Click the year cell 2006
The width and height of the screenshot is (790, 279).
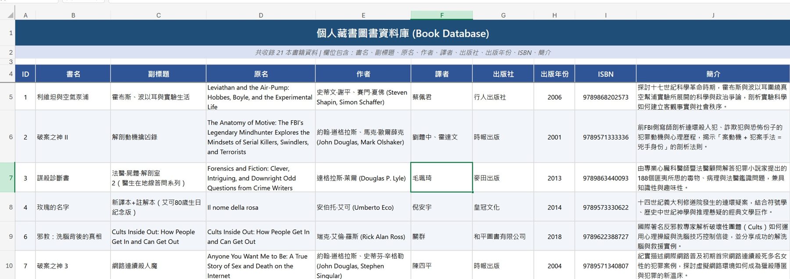555,97
